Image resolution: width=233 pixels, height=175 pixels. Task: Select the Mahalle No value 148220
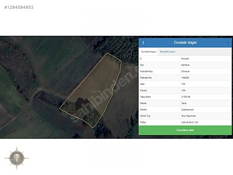185,78
